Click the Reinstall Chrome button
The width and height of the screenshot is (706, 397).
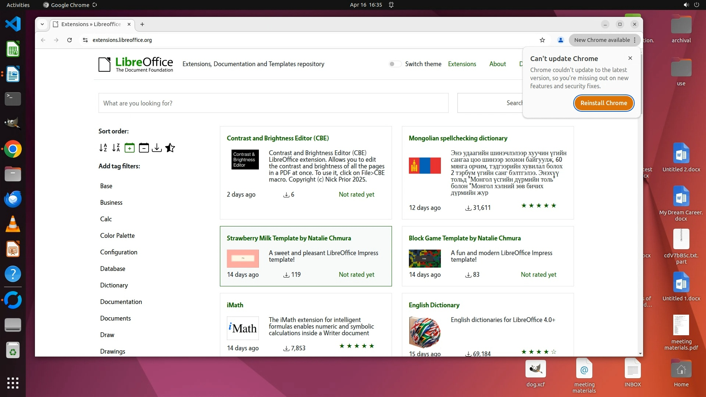coord(603,103)
